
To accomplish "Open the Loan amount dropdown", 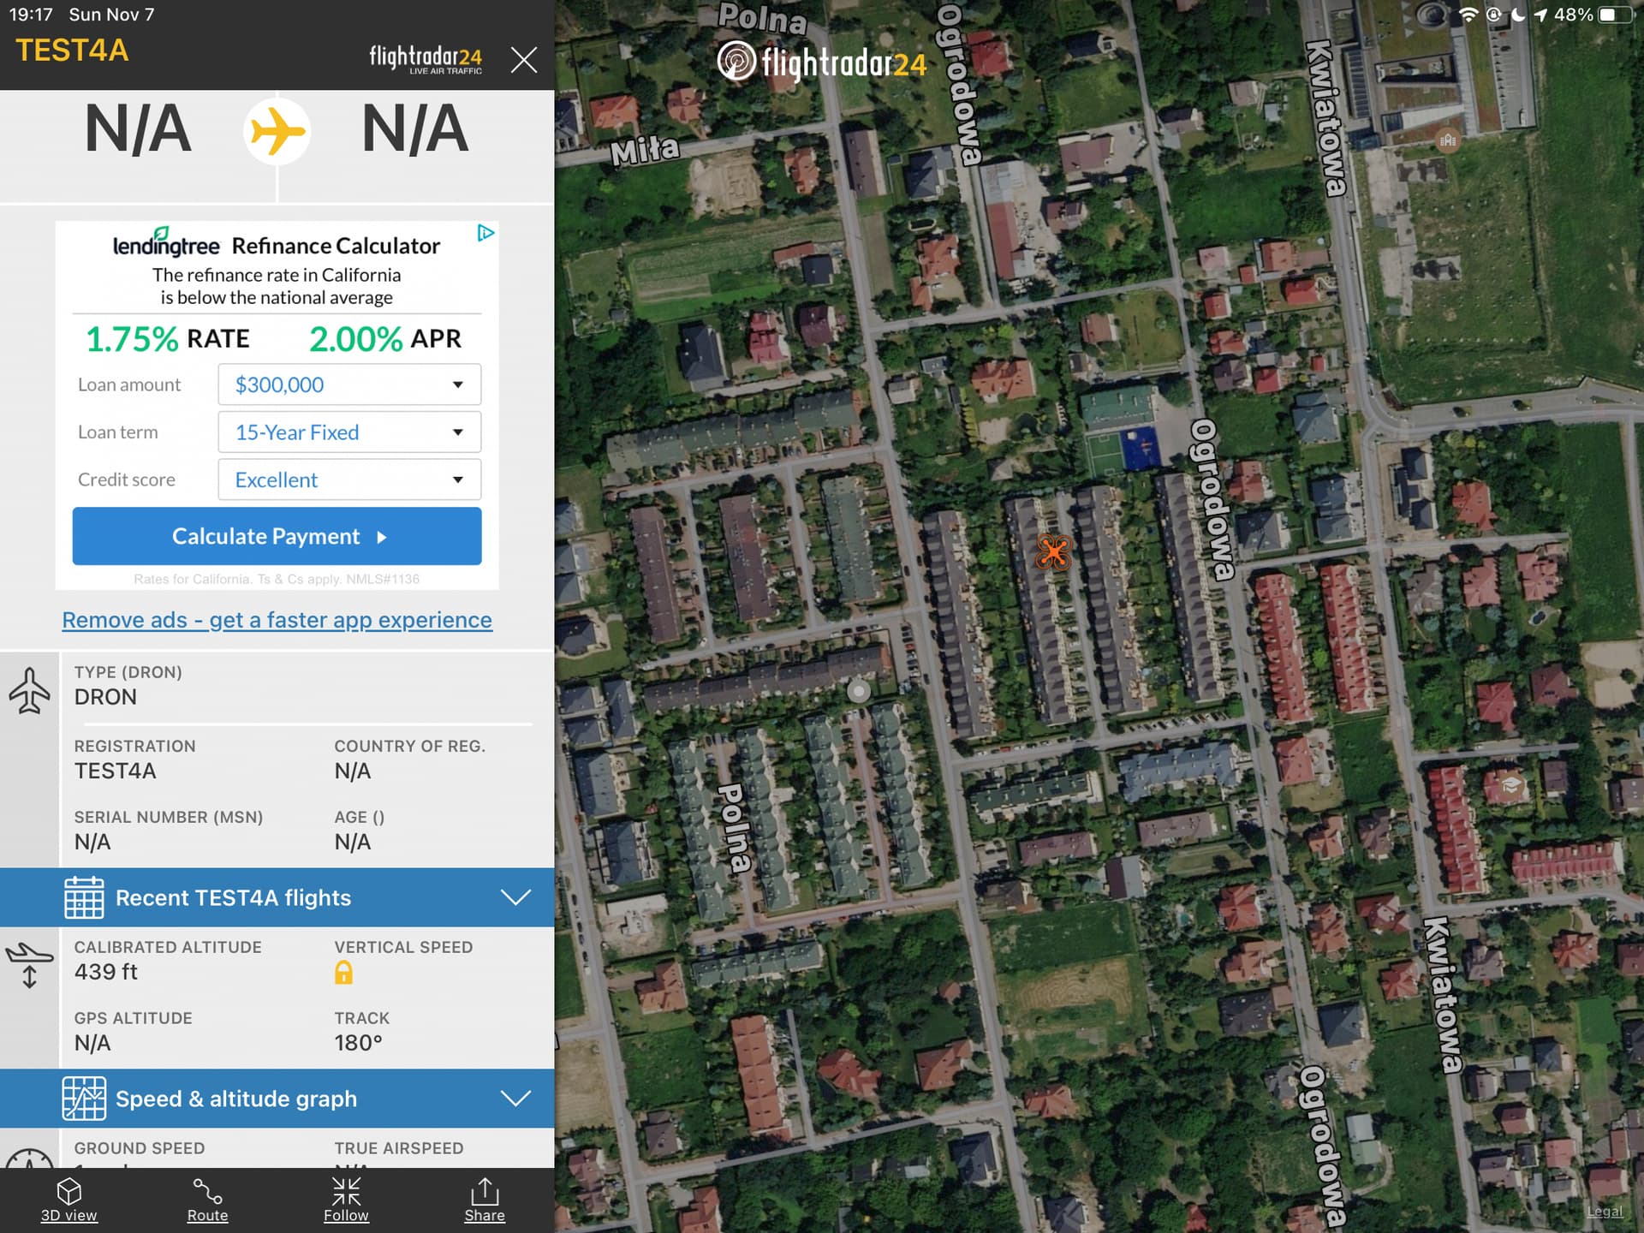I will (x=349, y=384).
